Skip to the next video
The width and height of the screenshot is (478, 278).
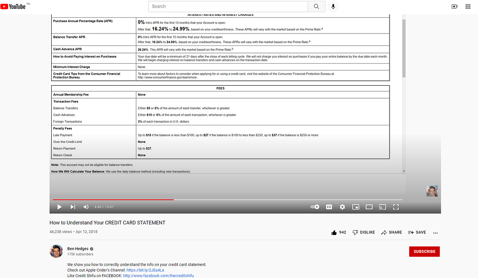(x=73, y=207)
